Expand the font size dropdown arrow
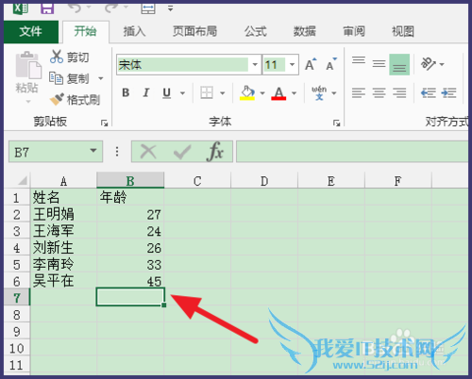The width and height of the screenshot is (472, 379). pos(292,65)
